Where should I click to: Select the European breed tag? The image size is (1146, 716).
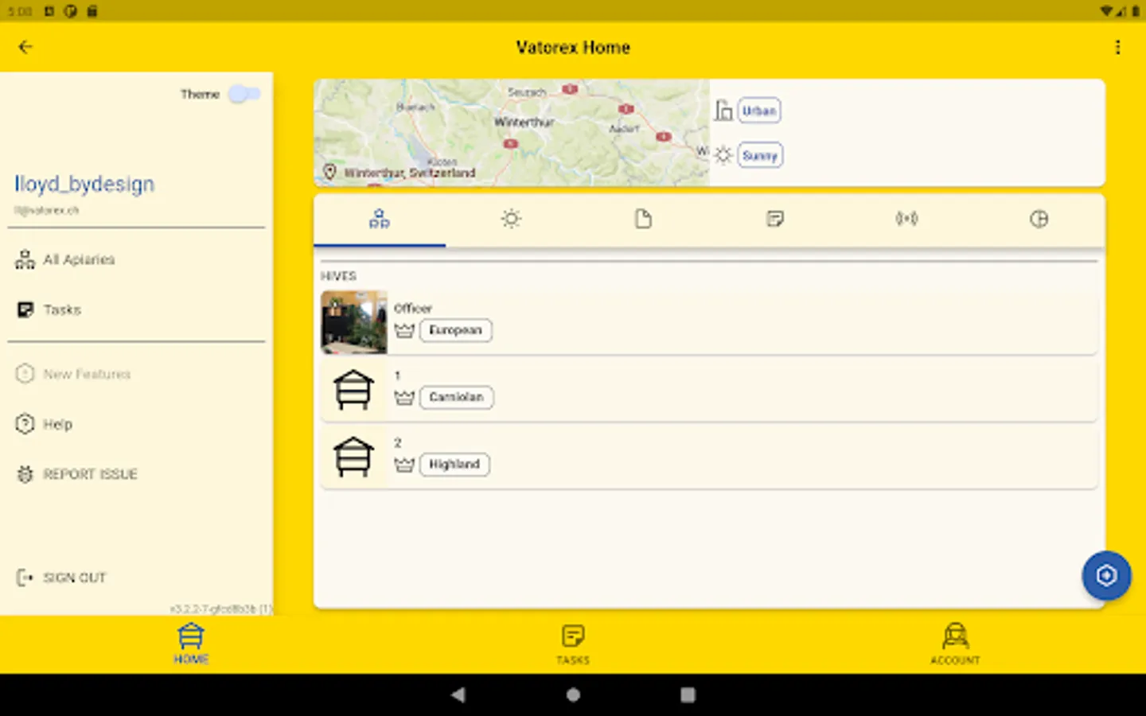tap(455, 330)
